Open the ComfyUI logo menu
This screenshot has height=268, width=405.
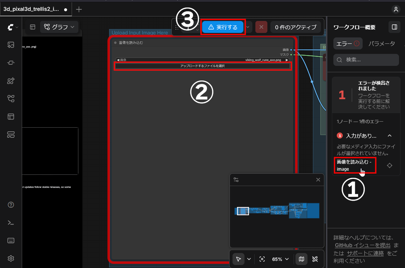coord(10,27)
